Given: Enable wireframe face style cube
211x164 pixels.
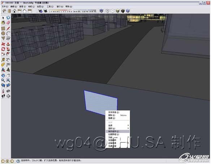Looking at the screenshot, I should (107, 11).
